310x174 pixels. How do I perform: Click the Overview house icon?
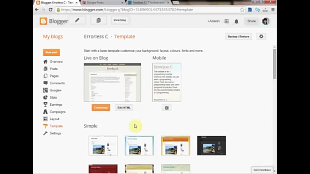click(46, 62)
